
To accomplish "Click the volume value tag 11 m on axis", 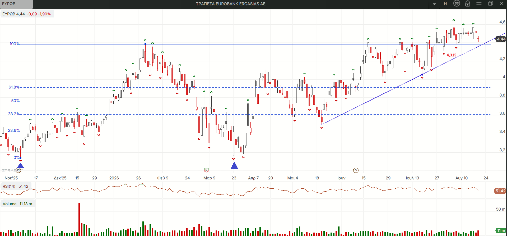I will [x=501, y=231].
